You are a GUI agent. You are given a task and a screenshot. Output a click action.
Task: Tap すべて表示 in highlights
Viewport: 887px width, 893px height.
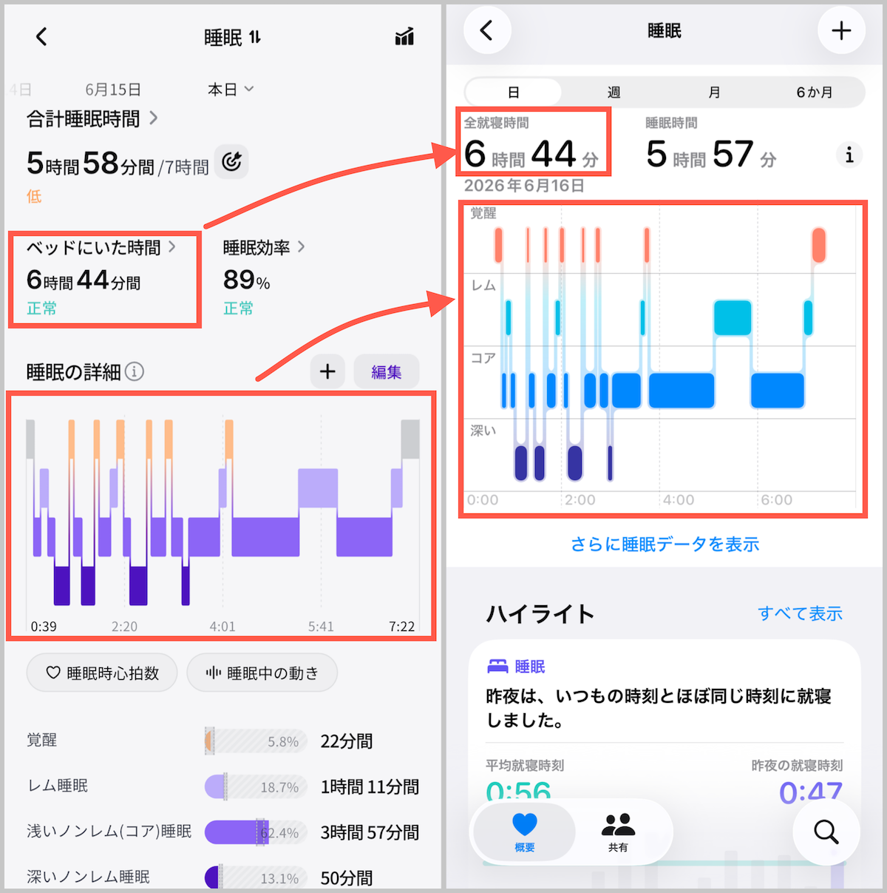(x=800, y=613)
